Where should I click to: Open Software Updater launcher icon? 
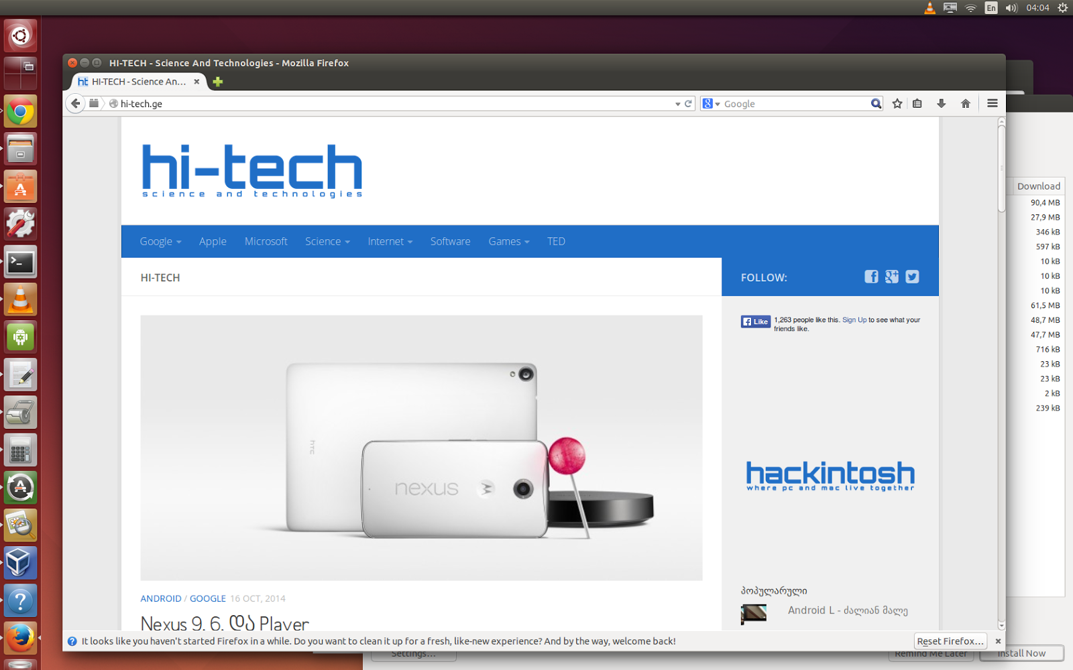point(20,488)
